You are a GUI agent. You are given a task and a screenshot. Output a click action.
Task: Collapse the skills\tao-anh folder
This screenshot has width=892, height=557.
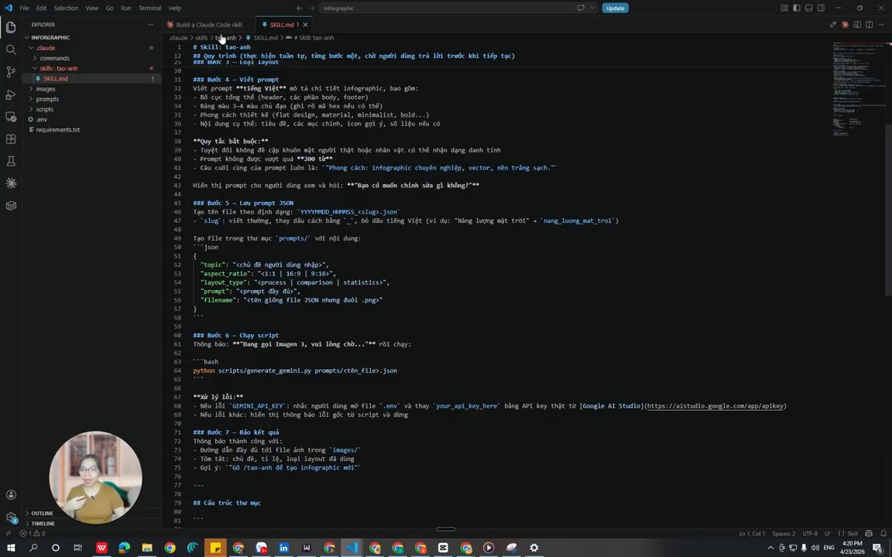(35, 68)
